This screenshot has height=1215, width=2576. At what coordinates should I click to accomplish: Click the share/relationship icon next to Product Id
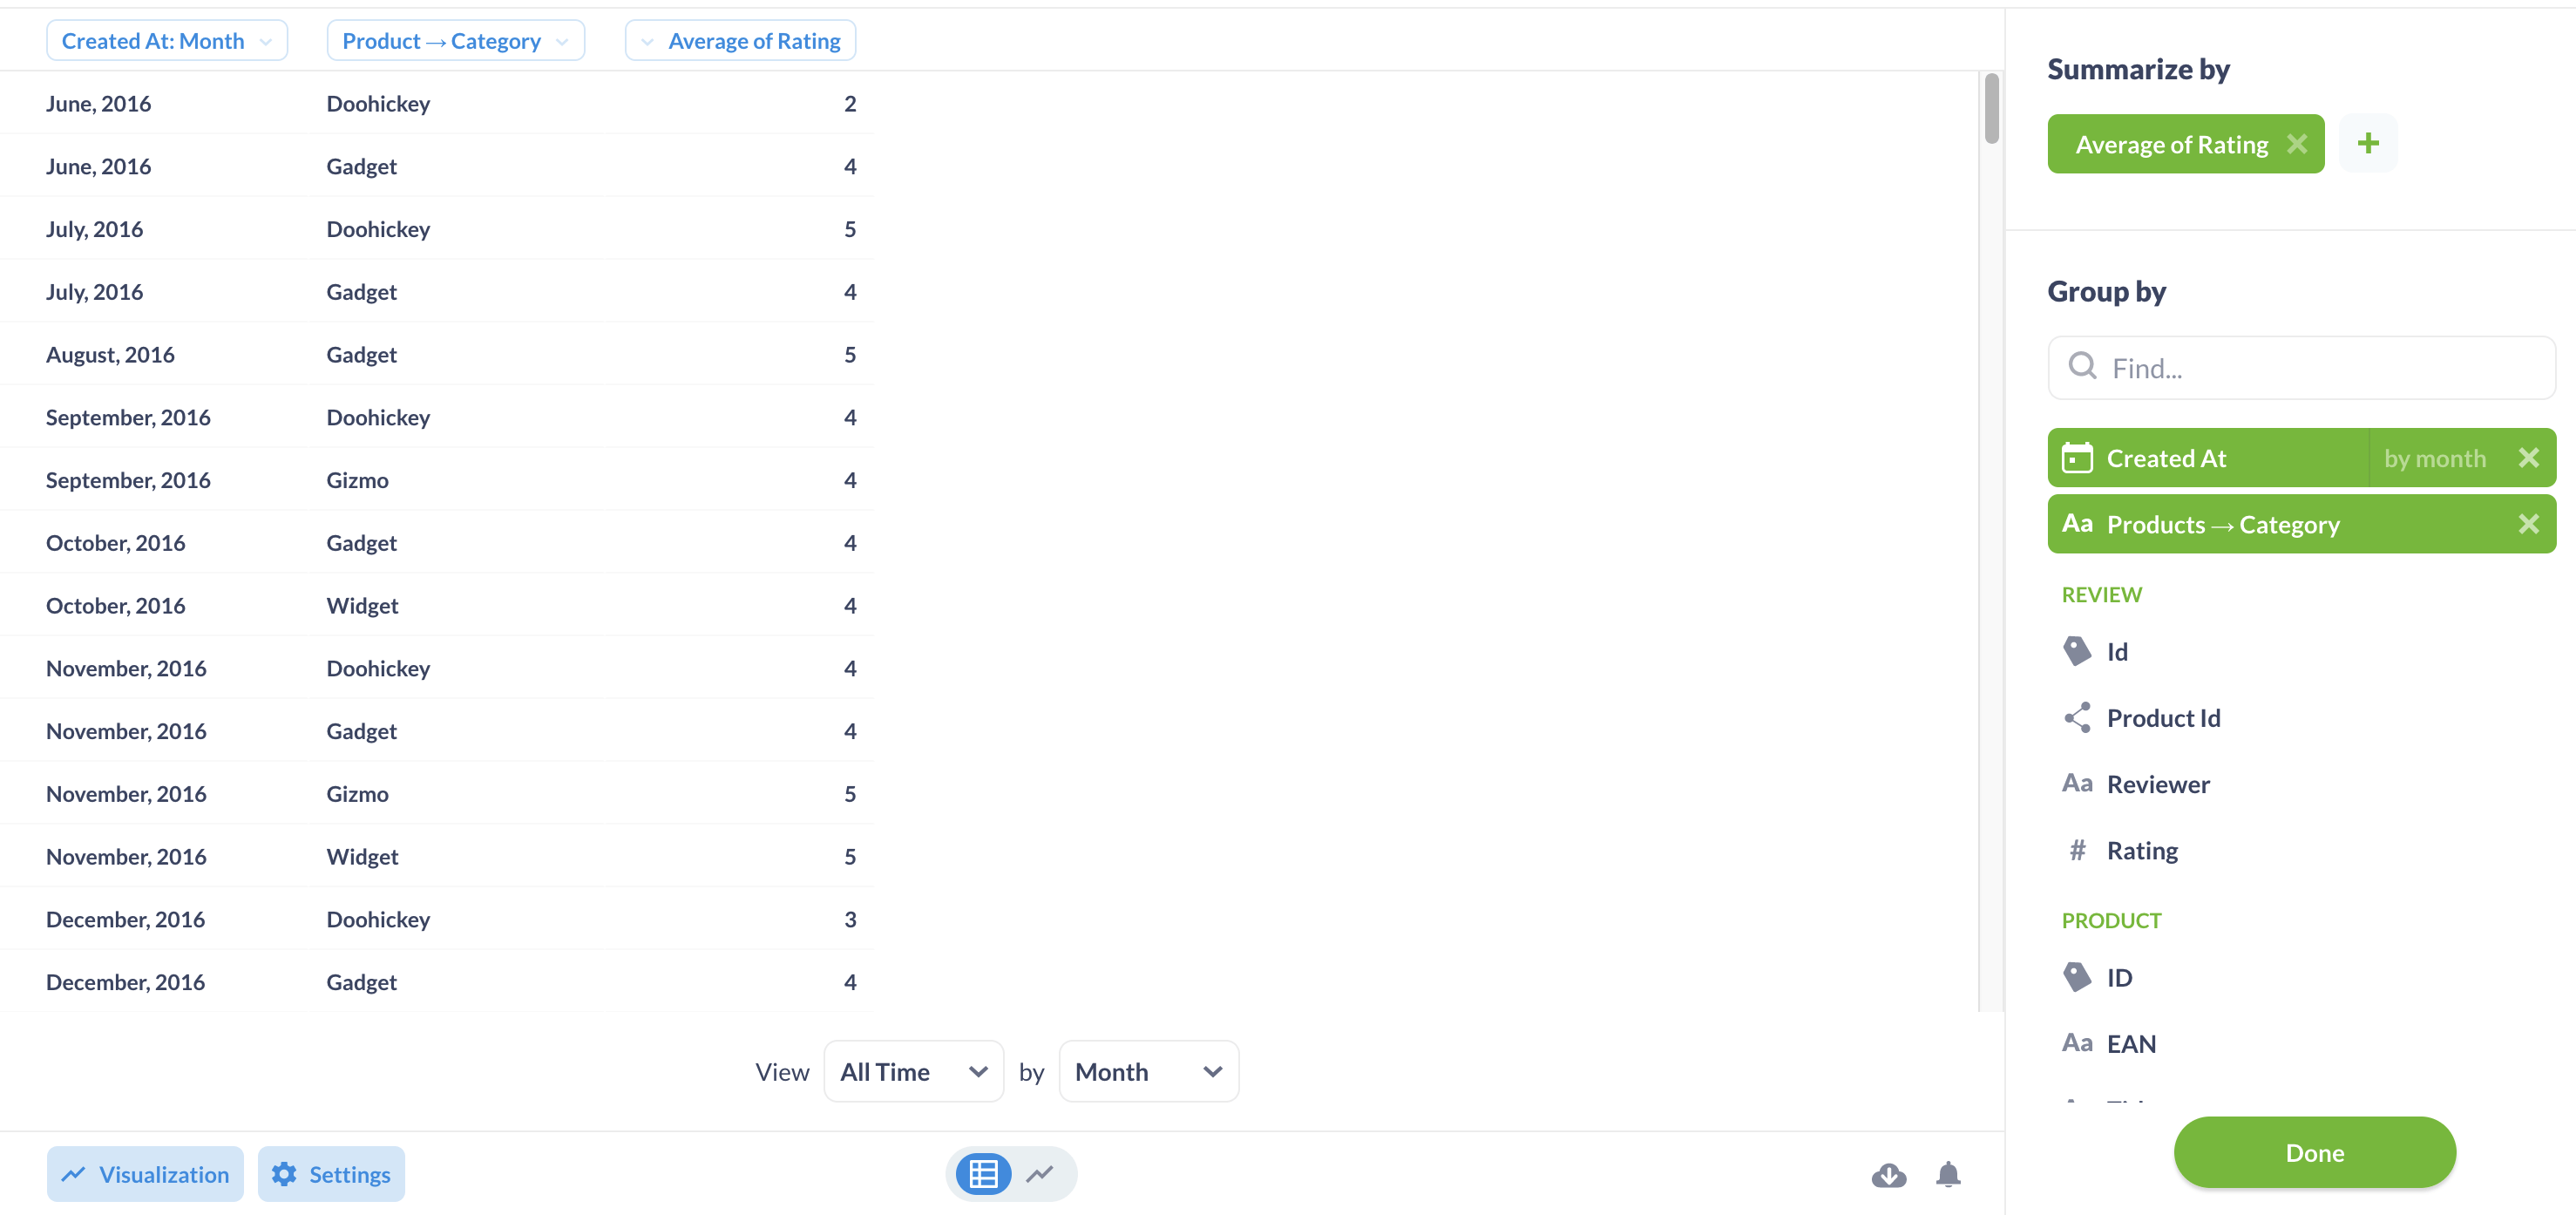pos(2078,716)
